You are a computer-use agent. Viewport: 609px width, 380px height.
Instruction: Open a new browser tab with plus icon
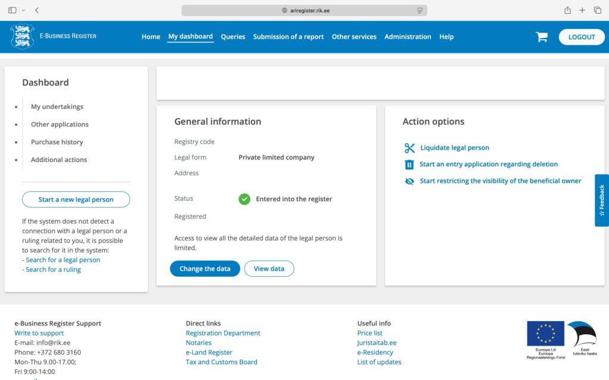[x=582, y=10]
